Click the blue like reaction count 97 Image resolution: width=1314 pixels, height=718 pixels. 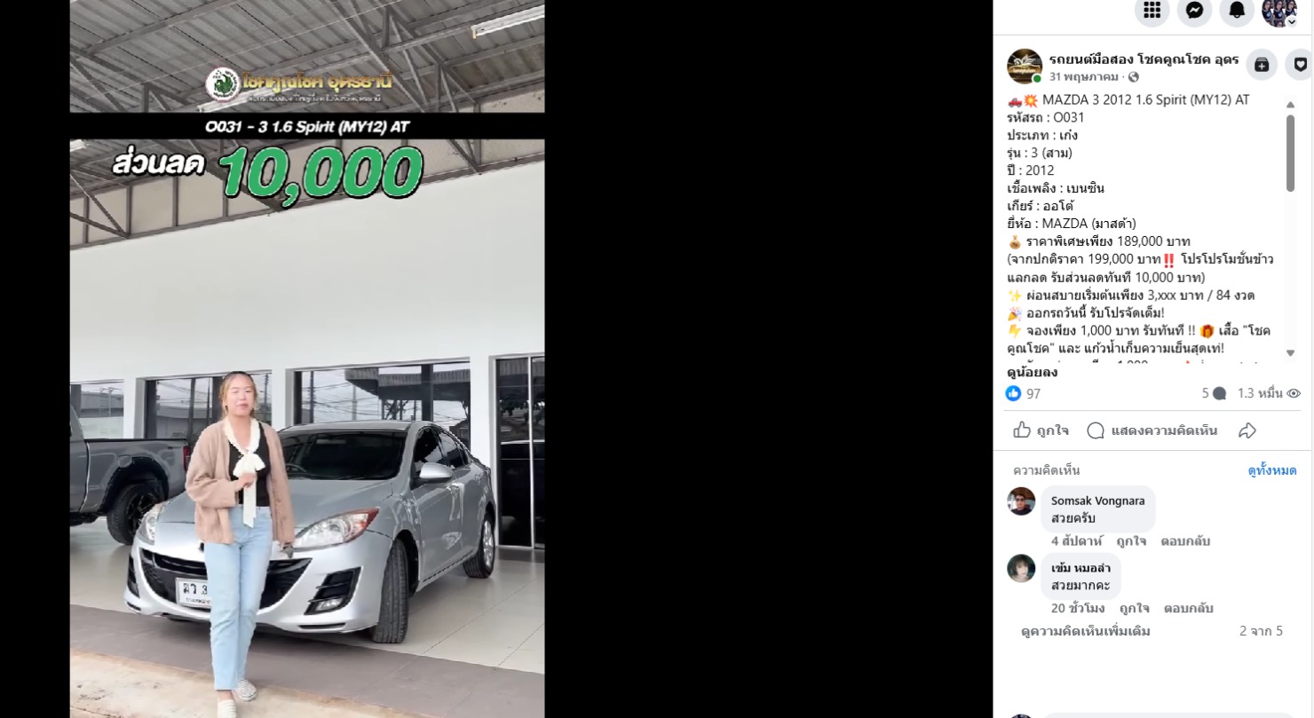pyautogui.click(x=1023, y=393)
